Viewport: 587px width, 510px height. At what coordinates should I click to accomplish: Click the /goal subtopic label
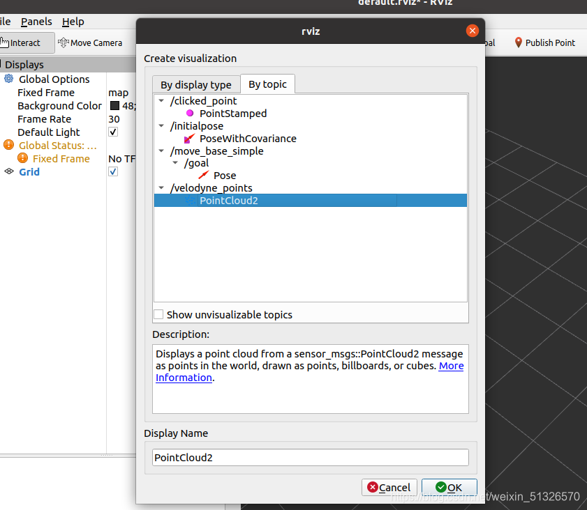[196, 163]
